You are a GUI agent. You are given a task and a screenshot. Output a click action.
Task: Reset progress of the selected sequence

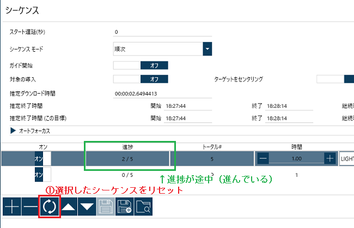[x=50, y=207]
